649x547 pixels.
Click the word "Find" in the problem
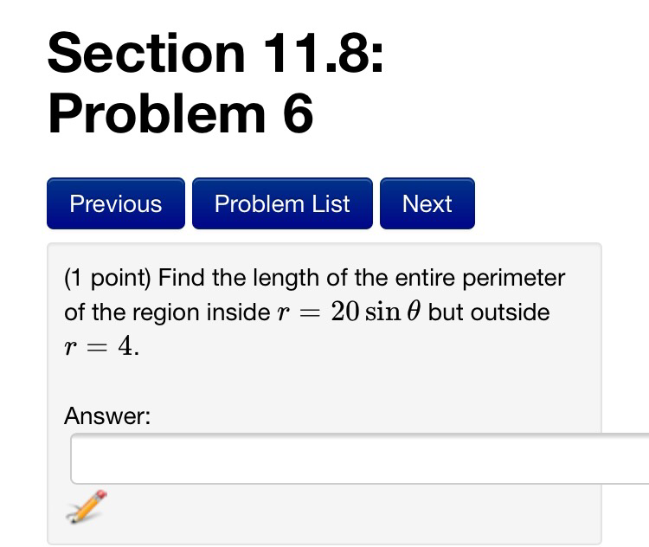click(x=180, y=278)
